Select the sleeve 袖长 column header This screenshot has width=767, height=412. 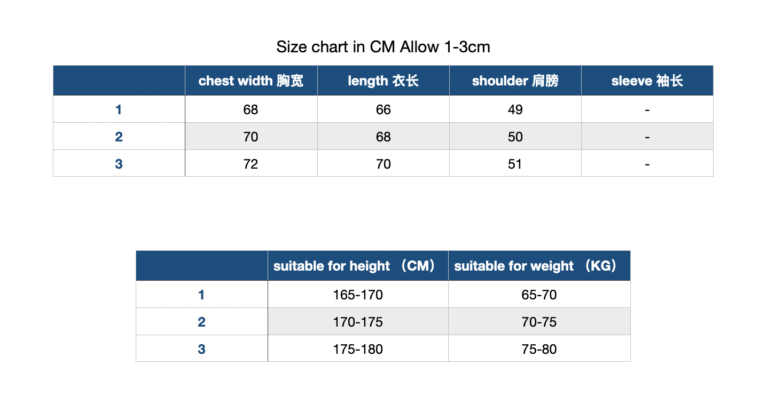click(x=647, y=81)
